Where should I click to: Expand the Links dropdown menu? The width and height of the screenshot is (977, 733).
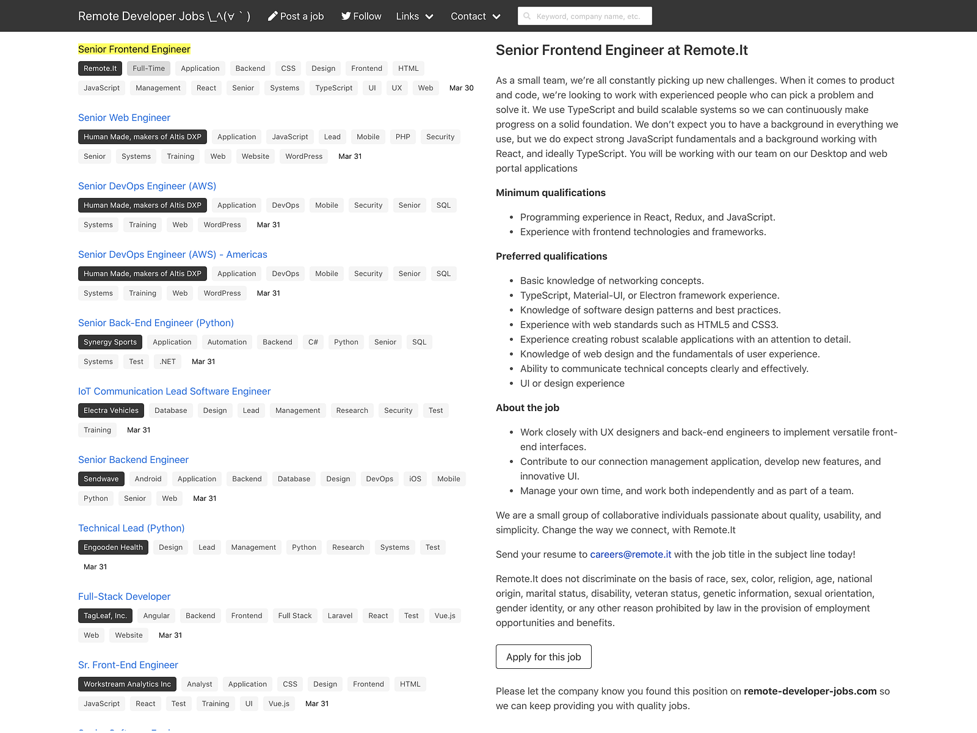tap(415, 16)
